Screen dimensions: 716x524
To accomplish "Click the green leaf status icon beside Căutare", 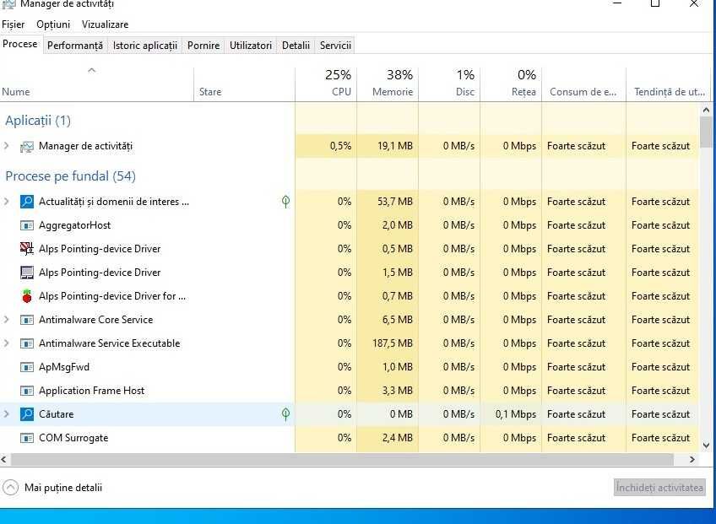I will tap(285, 414).
